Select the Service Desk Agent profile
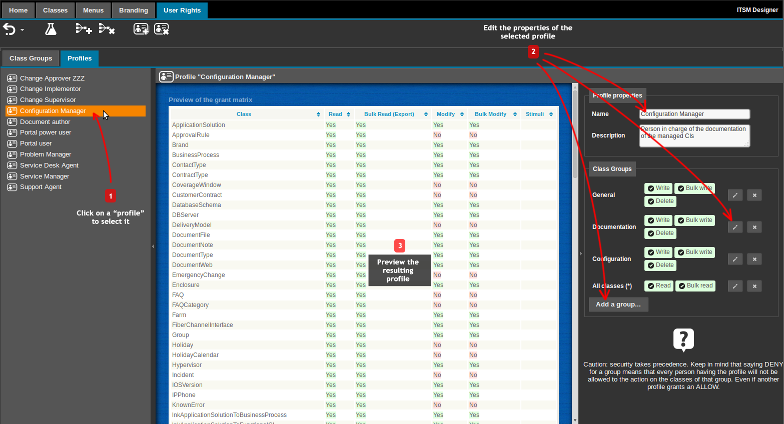Image resolution: width=784 pixels, height=424 pixels. click(49, 165)
